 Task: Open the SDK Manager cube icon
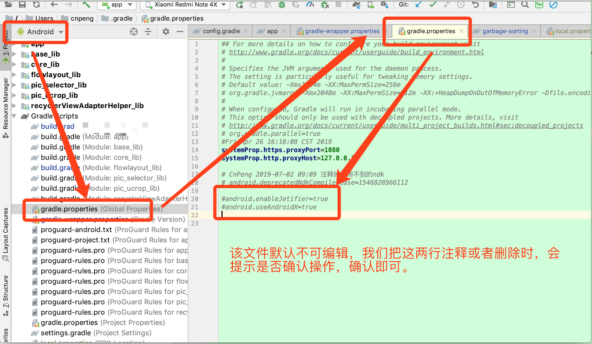pos(384,5)
